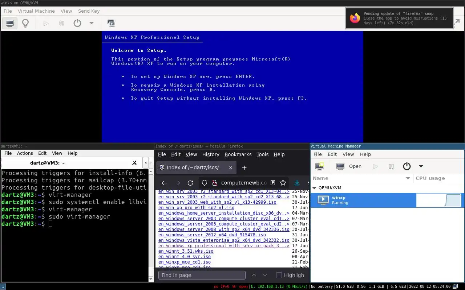Viewport: 465px width, 290px height.
Task: Open File menu in Virtual Machine Manager
Action: (318, 154)
